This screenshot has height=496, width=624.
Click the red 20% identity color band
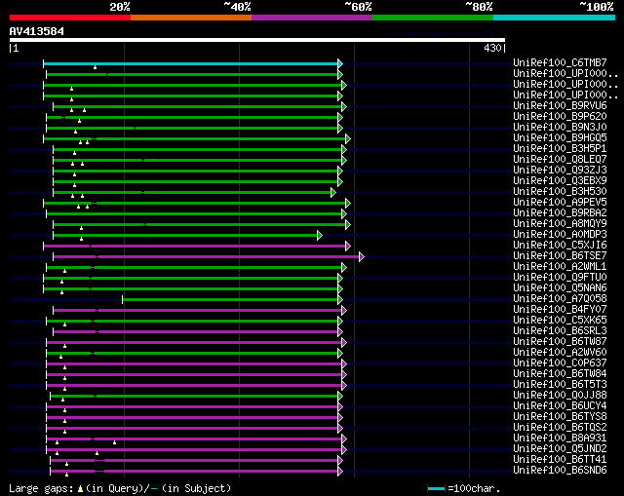[x=70, y=18]
